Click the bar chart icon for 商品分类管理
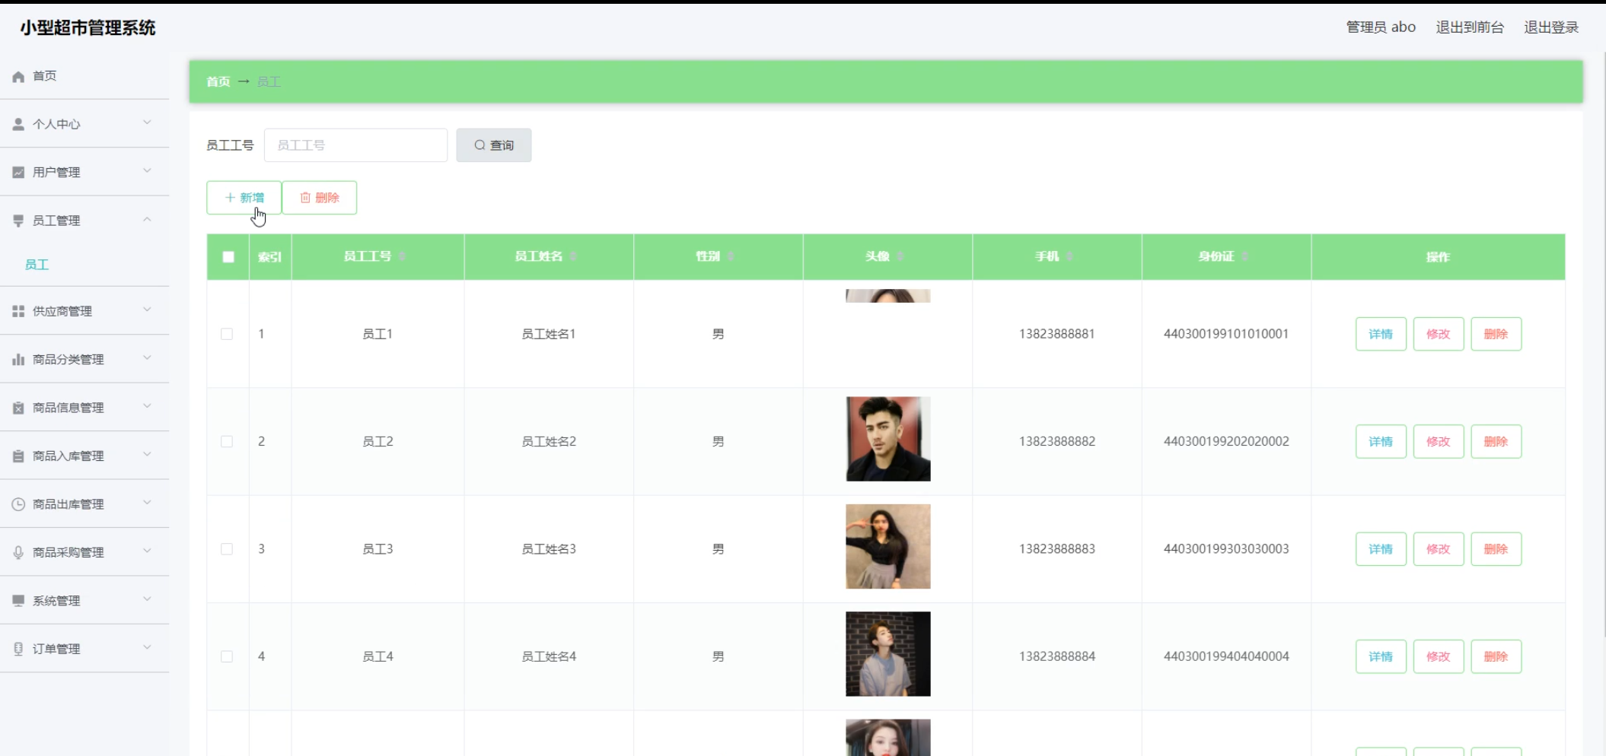 coord(18,360)
